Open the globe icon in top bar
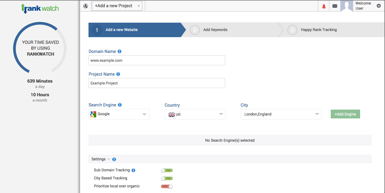This screenshot has height=193, width=385. tap(86, 6)
